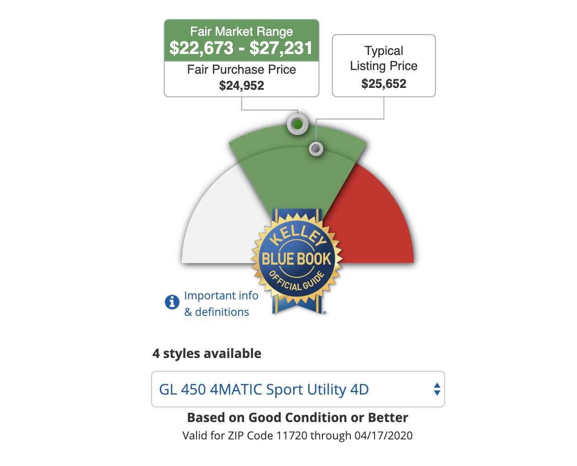Click "Based on Good Condition or Better" text
This screenshot has width=577, height=466.
tap(298, 417)
